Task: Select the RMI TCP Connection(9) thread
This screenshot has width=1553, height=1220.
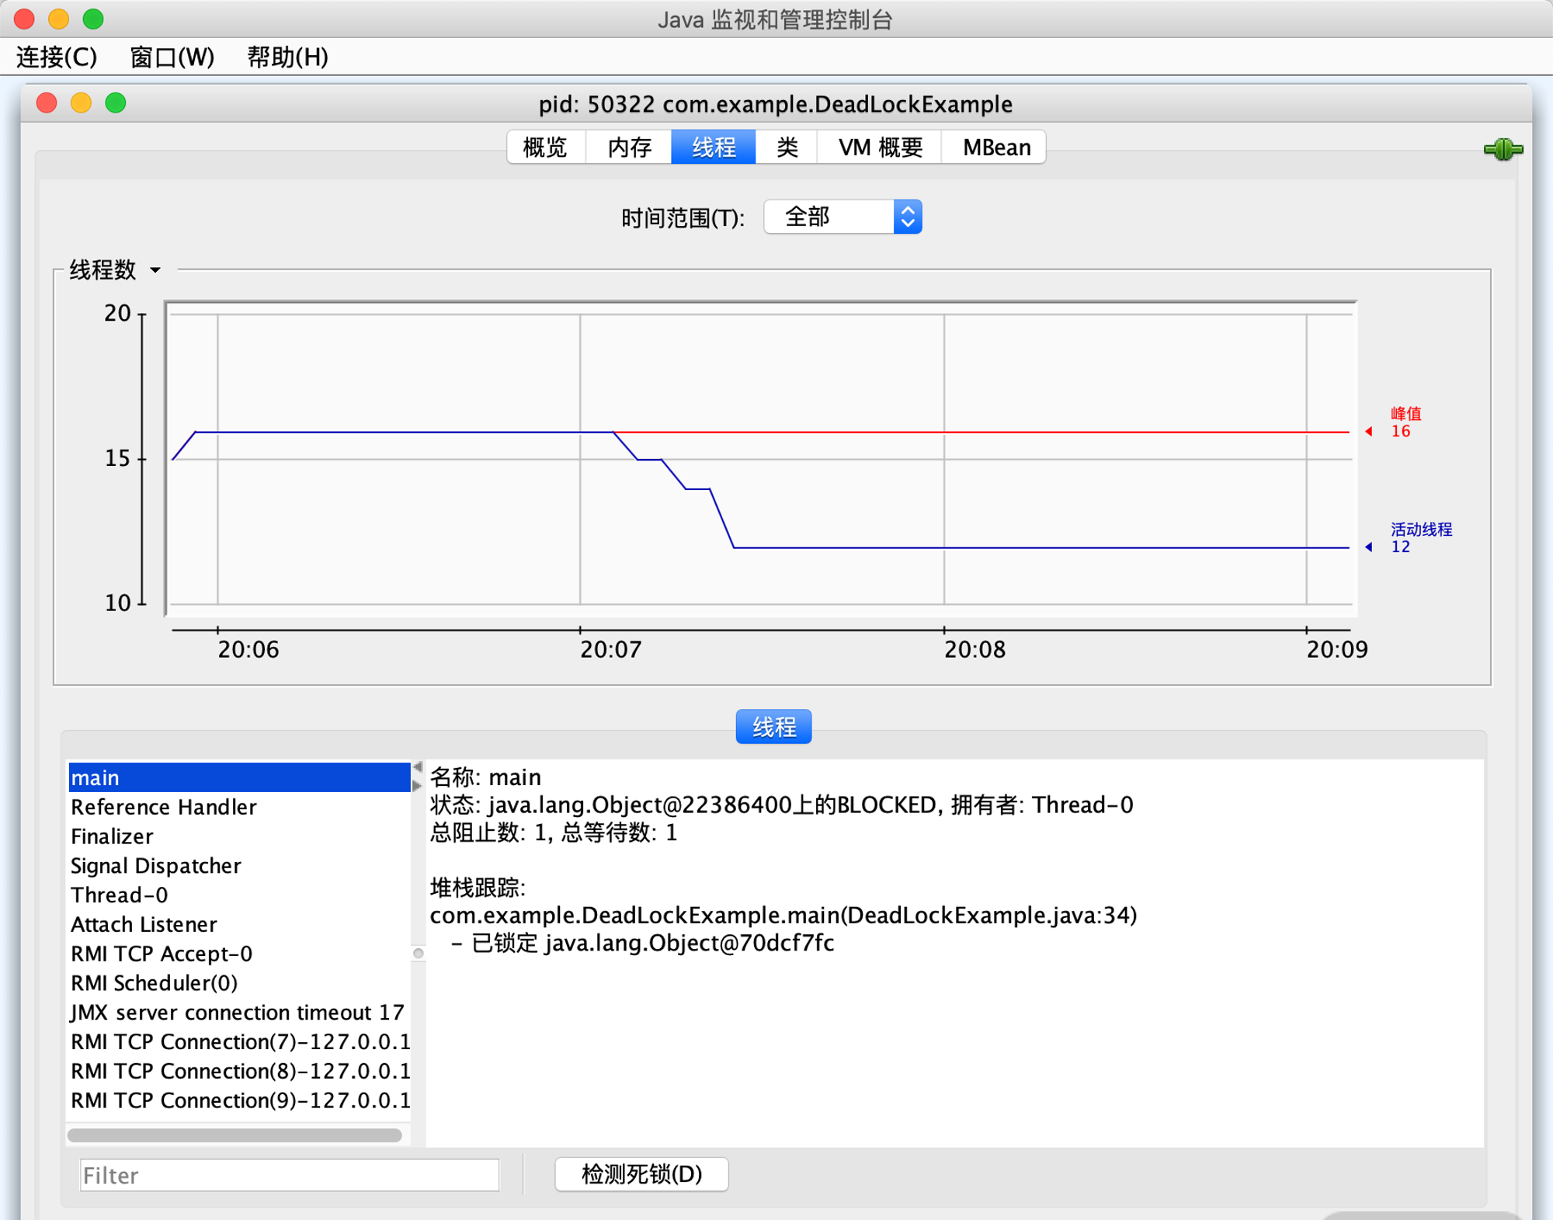Action: (x=239, y=1100)
